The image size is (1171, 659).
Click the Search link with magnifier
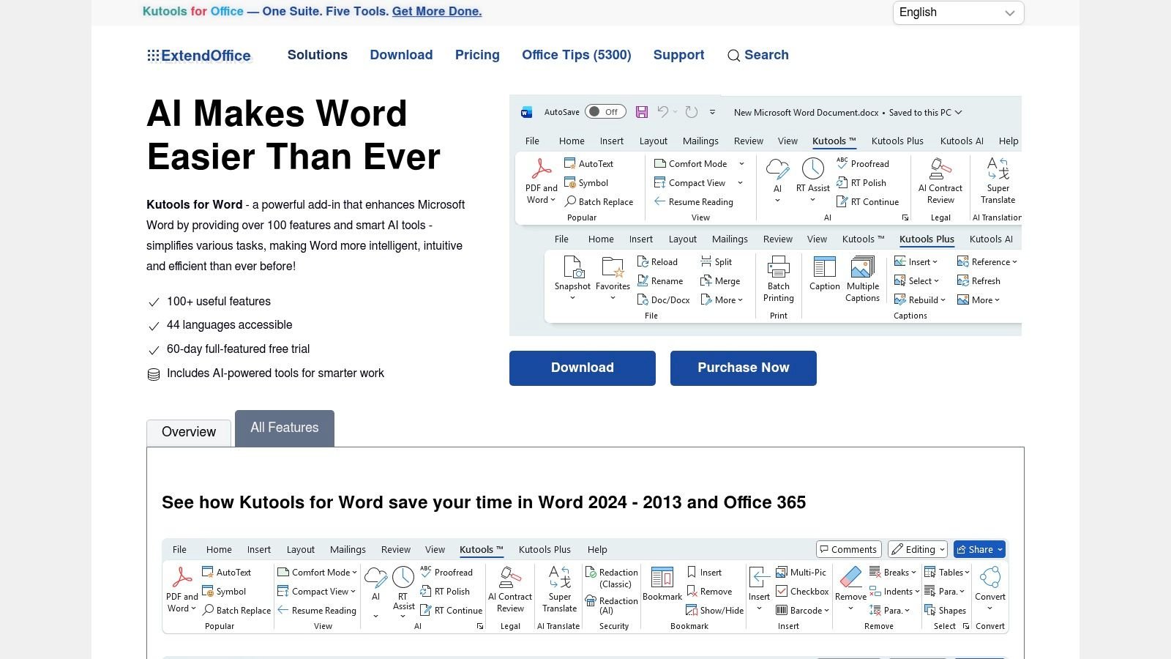[x=758, y=55]
